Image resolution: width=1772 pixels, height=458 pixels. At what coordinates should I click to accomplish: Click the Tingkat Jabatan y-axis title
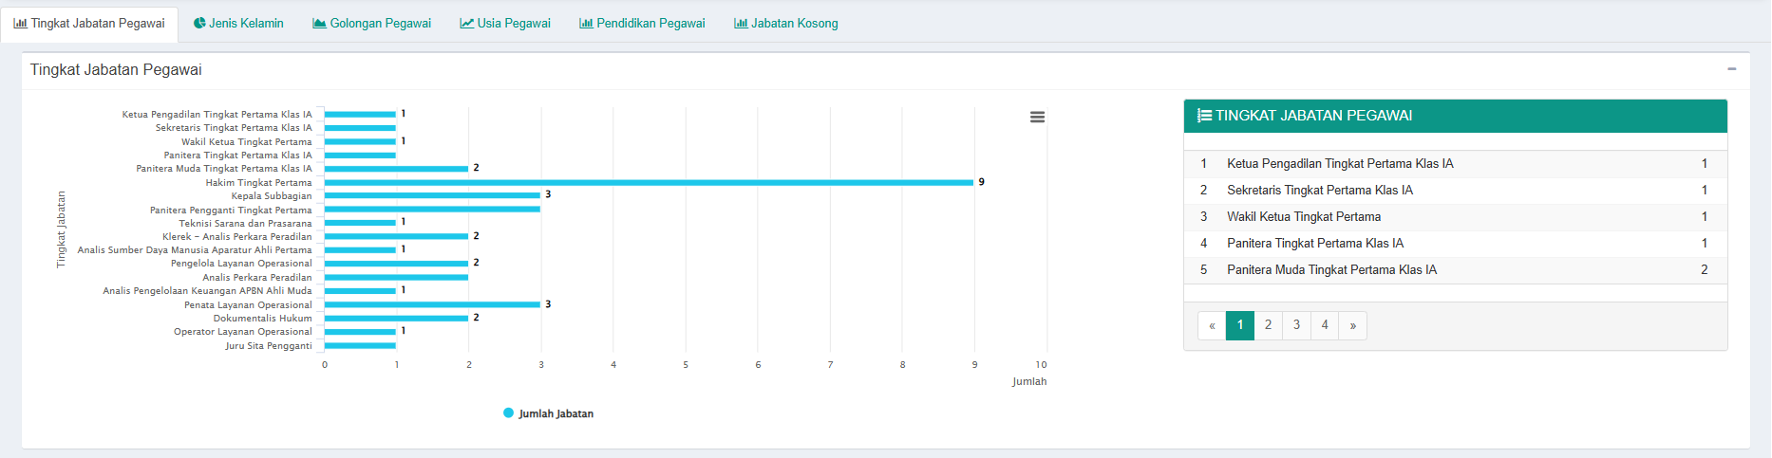tap(61, 229)
